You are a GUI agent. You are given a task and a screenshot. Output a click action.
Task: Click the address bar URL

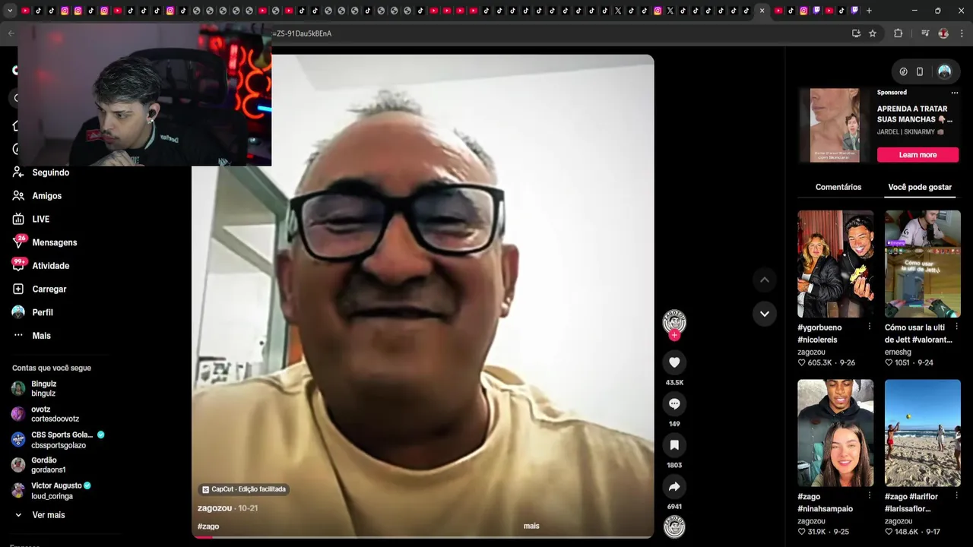tap(303, 33)
